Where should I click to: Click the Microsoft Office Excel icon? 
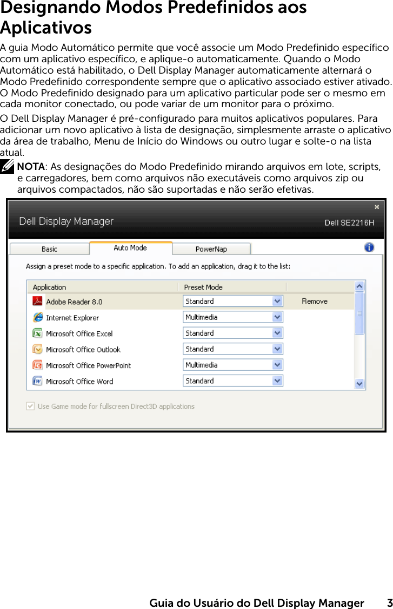coord(38,333)
